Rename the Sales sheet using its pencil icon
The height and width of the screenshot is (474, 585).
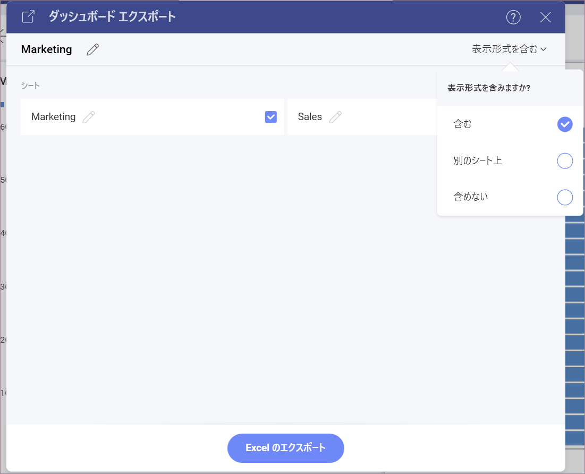tap(335, 117)
